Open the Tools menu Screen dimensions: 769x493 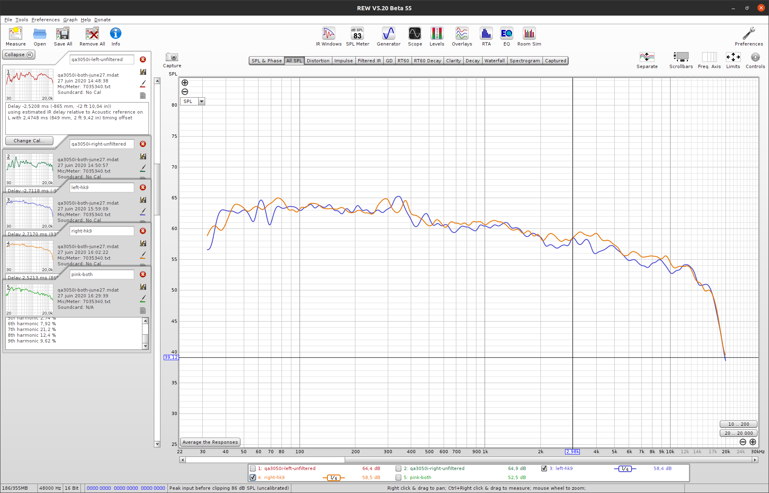[x=22, y=20]
